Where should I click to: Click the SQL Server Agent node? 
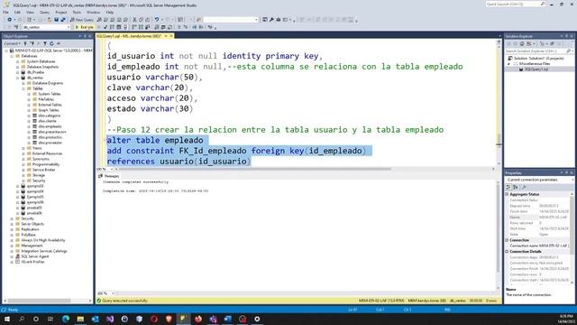[34, 256]
